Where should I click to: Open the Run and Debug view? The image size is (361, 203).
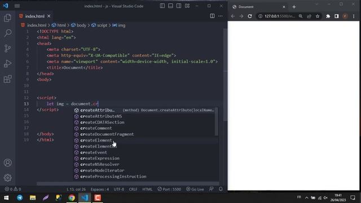pos(7,64)
